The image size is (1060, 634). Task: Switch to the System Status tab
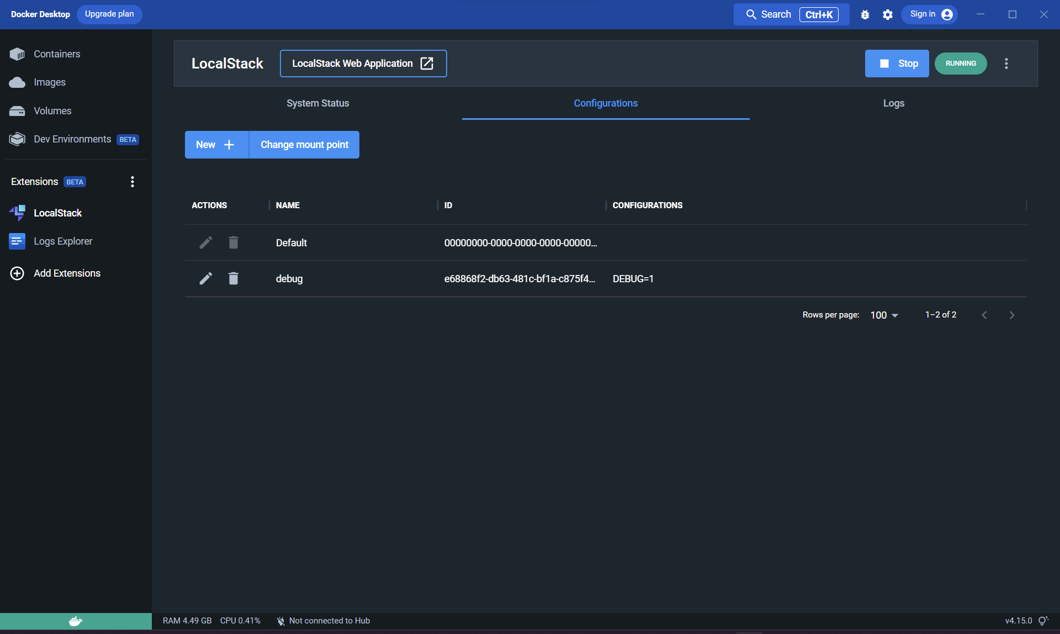coord(317,103)
